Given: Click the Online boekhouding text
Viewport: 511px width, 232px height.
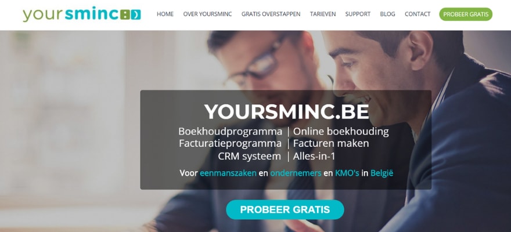Looking at the screenshot, I should 341,132.
